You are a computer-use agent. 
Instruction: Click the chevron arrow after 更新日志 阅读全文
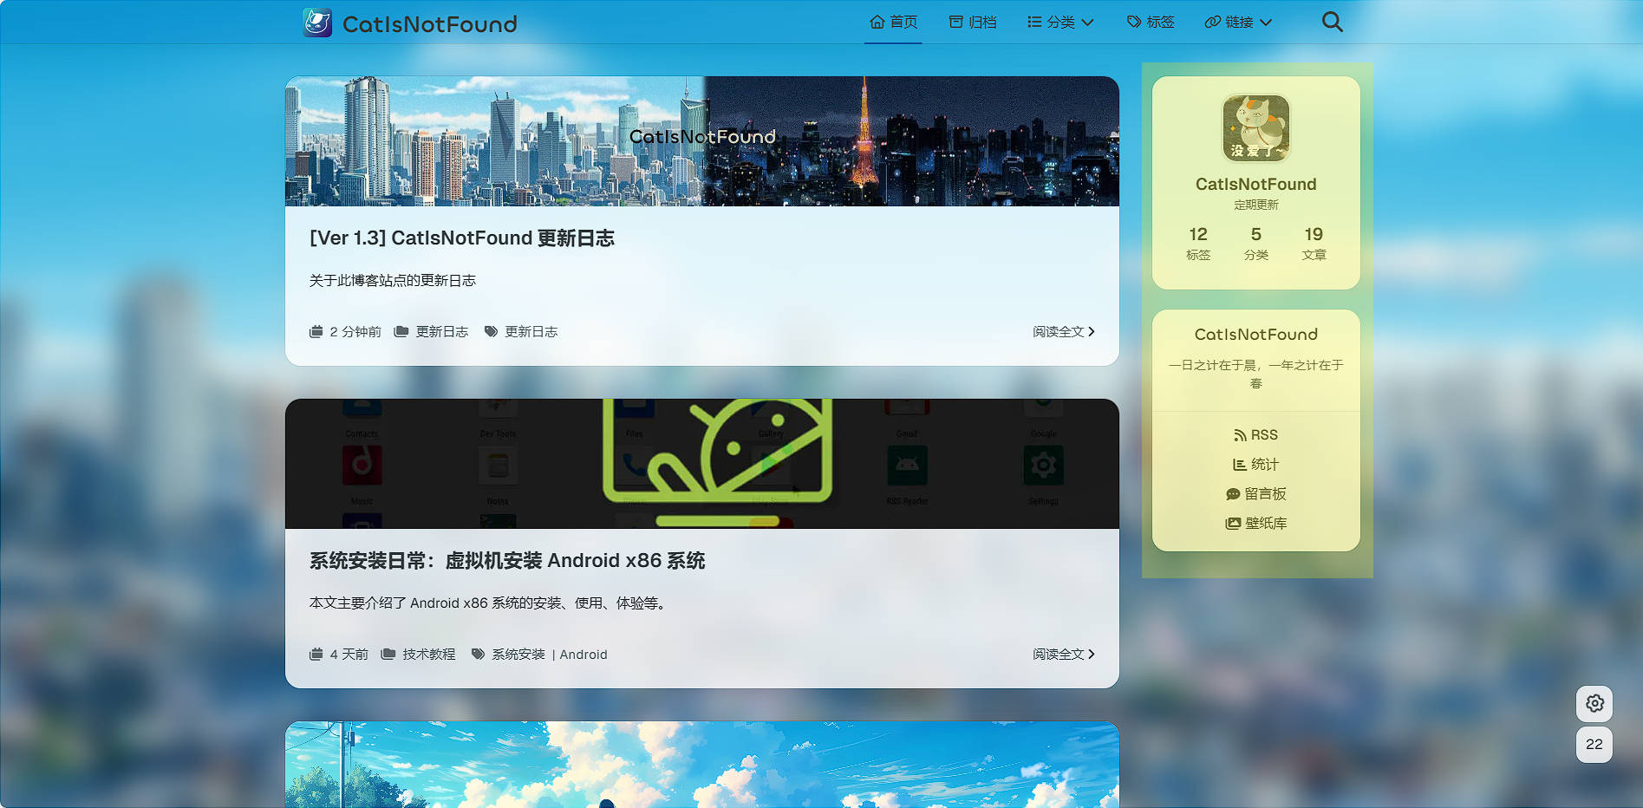tap(1092, 331)
